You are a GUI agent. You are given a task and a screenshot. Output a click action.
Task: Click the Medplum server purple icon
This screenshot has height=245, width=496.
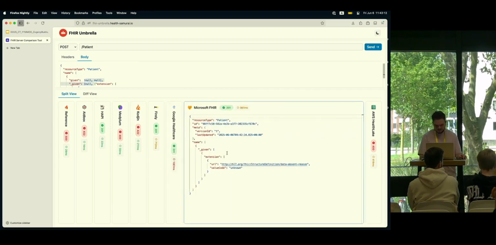coord(120,107)
